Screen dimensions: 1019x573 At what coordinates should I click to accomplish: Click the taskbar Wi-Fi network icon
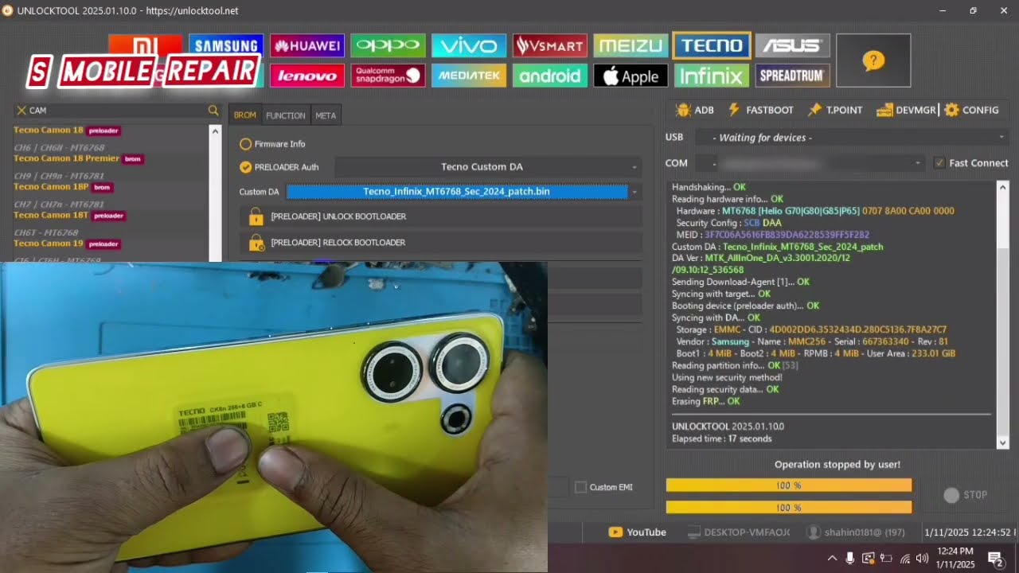point(905,559)
